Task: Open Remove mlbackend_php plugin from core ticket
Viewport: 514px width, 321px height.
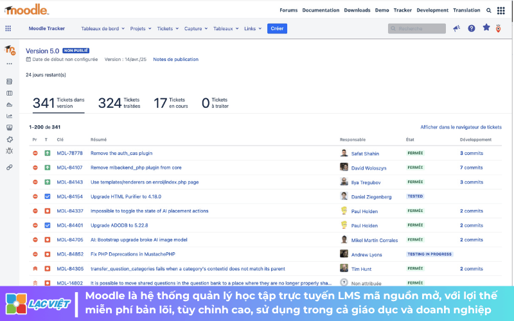Action: [136, 168]
